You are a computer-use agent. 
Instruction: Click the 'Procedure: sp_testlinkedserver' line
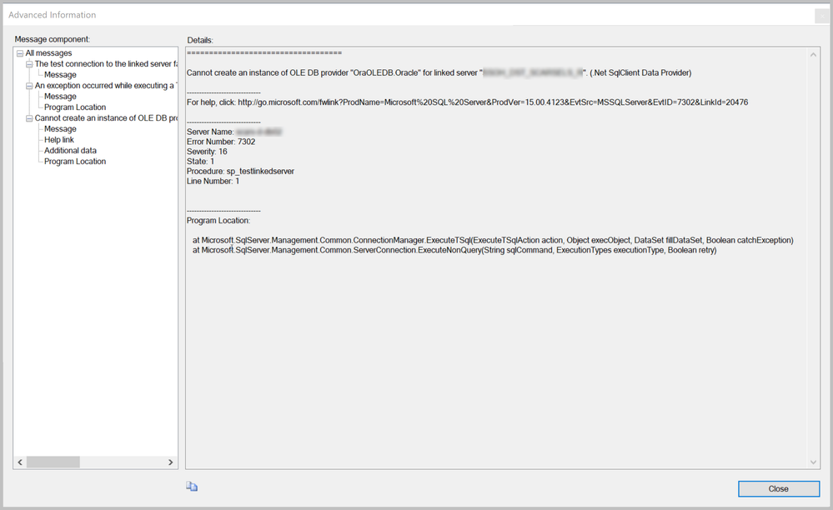pos(240,172)
